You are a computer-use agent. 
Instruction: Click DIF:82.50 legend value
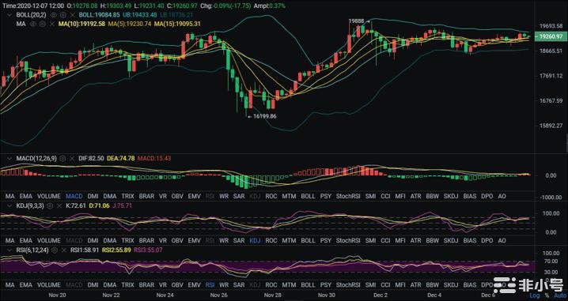[91, 159]
